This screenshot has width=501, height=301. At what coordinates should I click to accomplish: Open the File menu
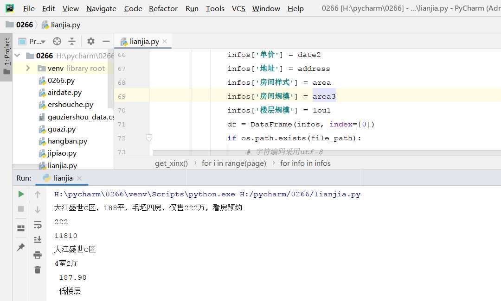29,9
